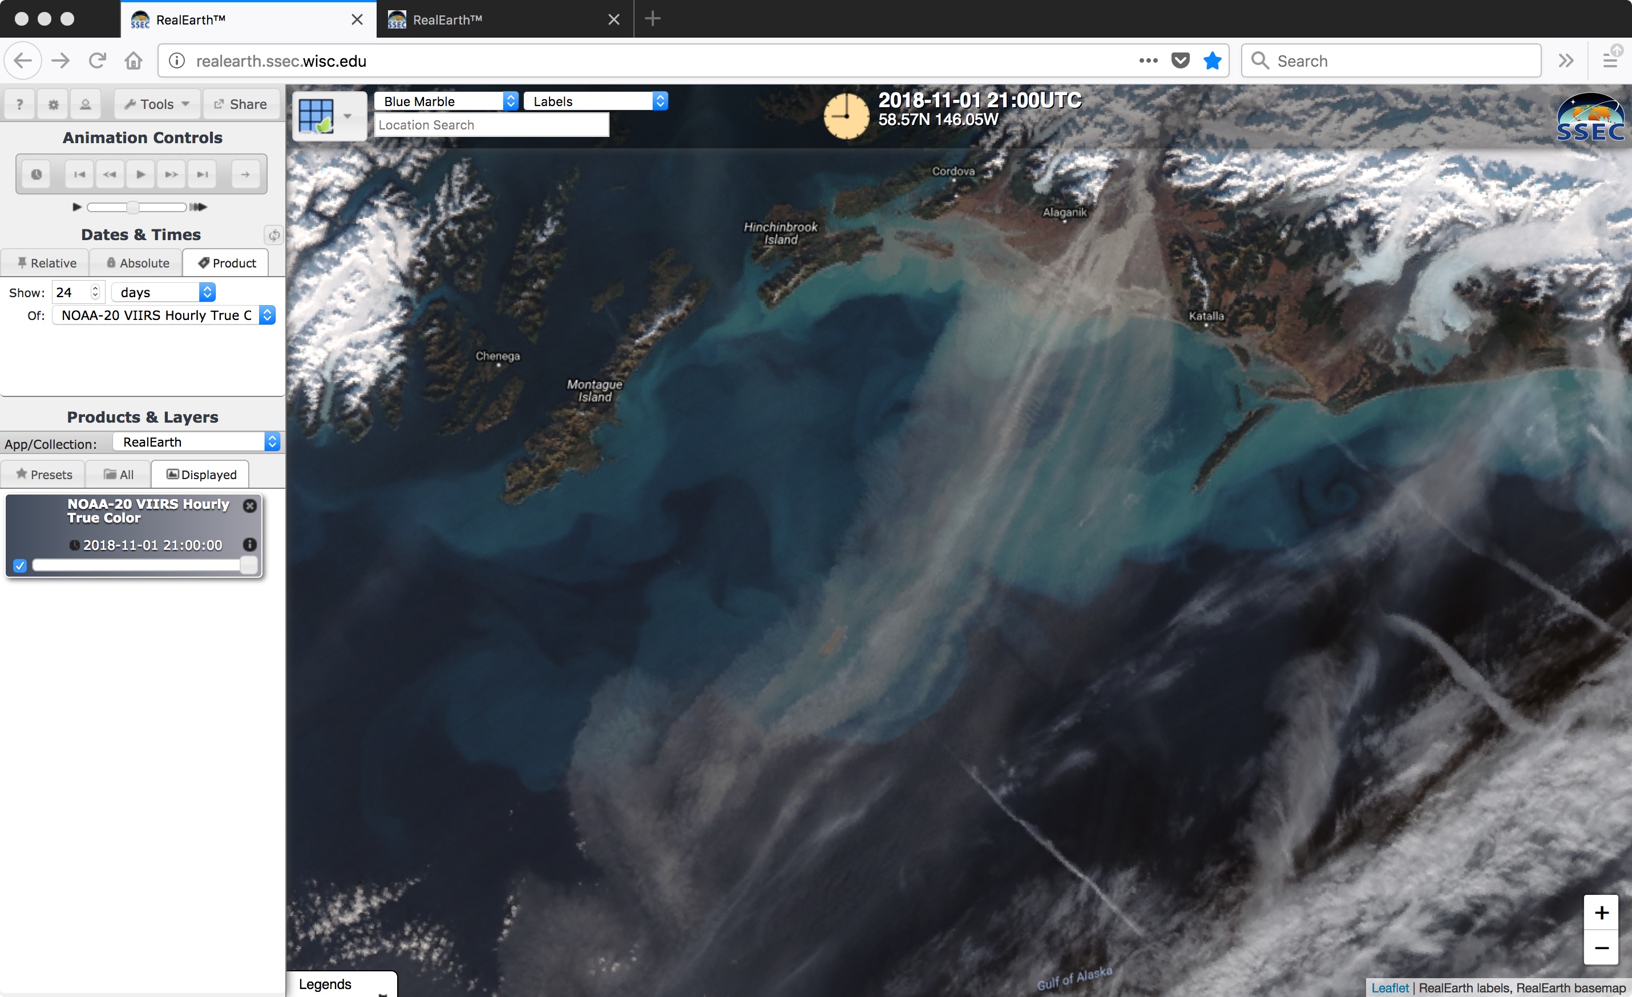Remove the NOAA-20 VIIRS layer

[250, 506]
